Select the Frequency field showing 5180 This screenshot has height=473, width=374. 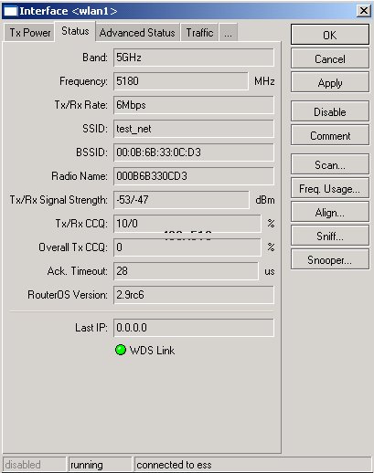(181, 81)
